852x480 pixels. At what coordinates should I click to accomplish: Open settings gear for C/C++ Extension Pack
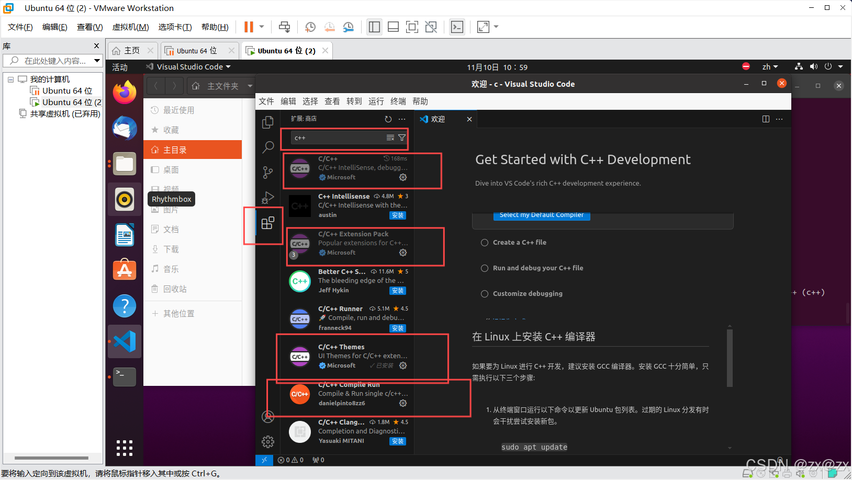point(403,253)
